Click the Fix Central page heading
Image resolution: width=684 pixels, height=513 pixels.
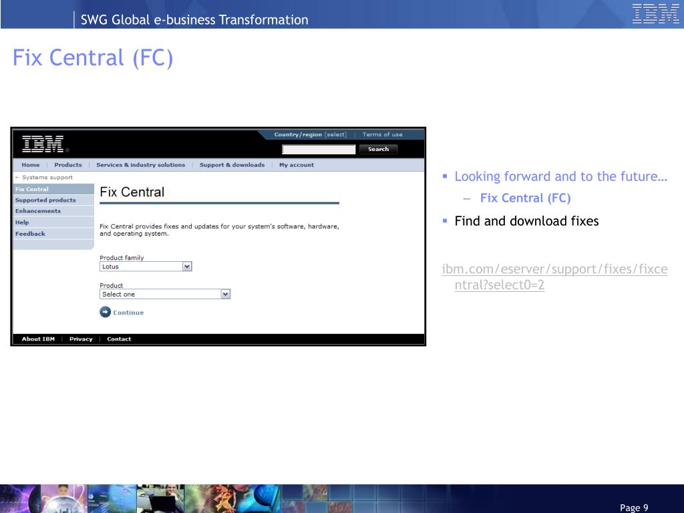132,192
